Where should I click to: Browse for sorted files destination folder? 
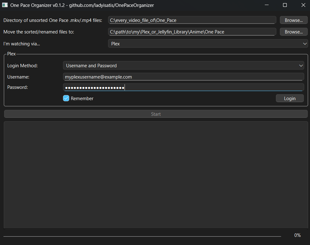point(294,32)
